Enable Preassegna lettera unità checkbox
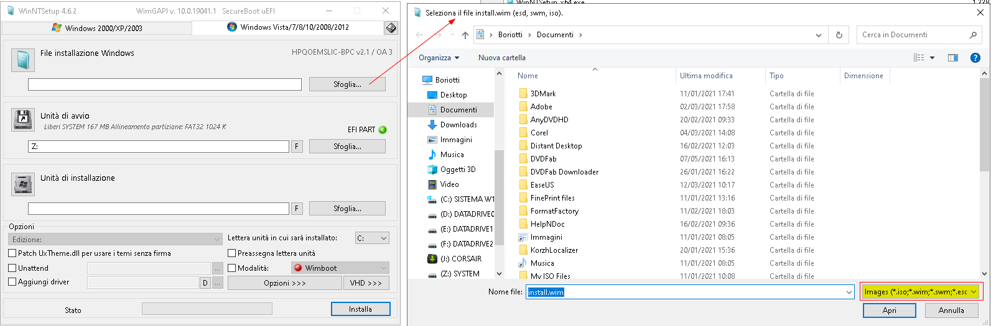Screen dimensions: 991x326 pos(232,253)
